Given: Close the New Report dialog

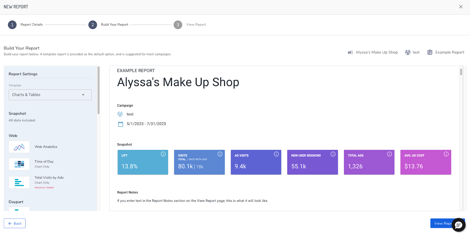Looking at the screenshot, I should (461, 7).
